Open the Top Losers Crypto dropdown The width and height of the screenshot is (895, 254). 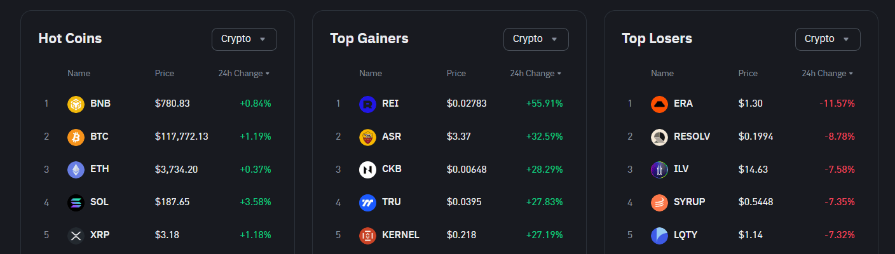click(828, 39)
